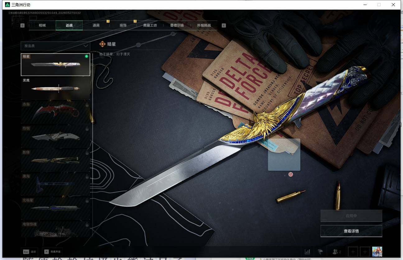Screen dimensions: 403x260
Task: Open the 挂饰 tab
Action: [x=123, y=25]
